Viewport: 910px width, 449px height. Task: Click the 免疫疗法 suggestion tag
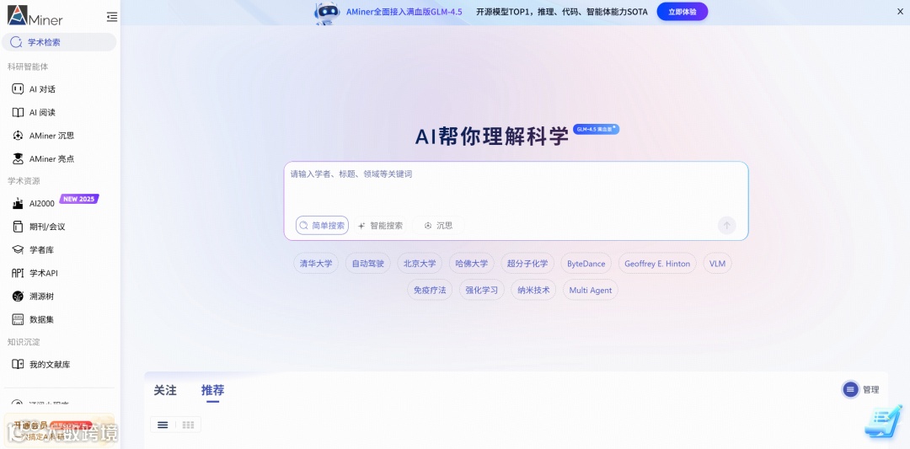point(430,290)
